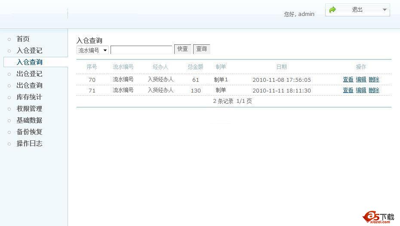
Task: Click date cell 2010-11-08 17:56:05
Action: 282,80
